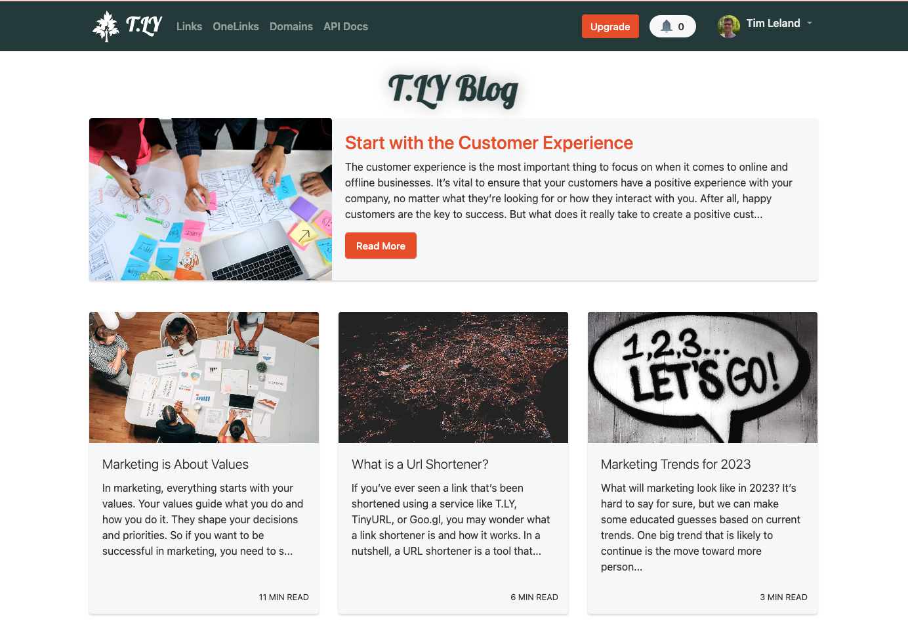Open notifications via the bell icon
This screenshot has height=627, width=908.
667,26
